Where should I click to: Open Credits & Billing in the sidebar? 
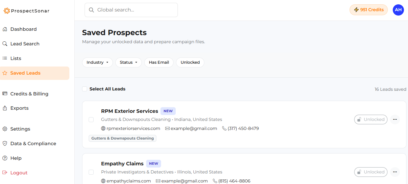coord(29,94)
